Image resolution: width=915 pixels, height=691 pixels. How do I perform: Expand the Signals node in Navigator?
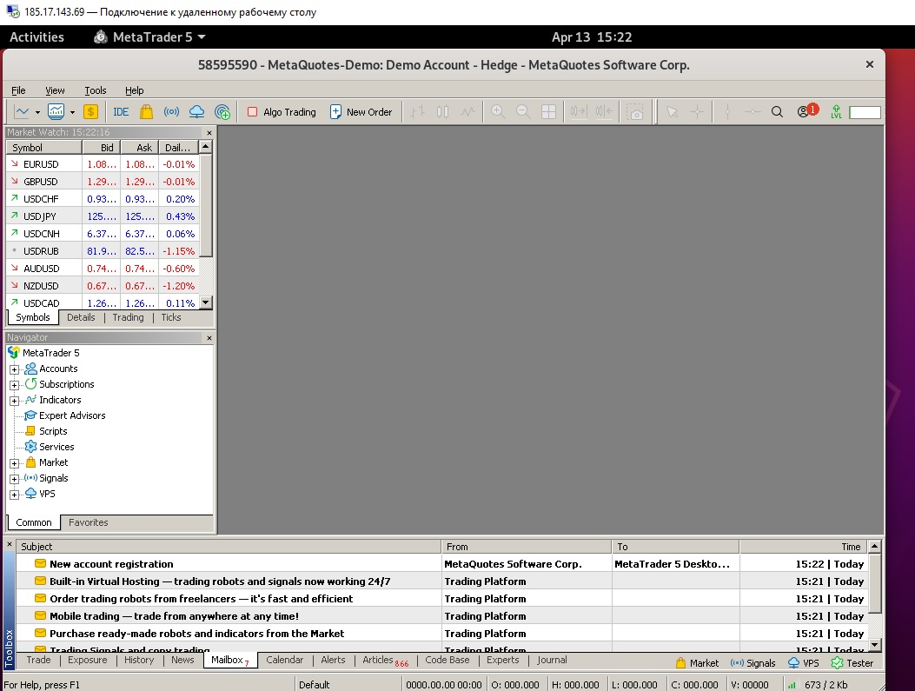point(14,479)
